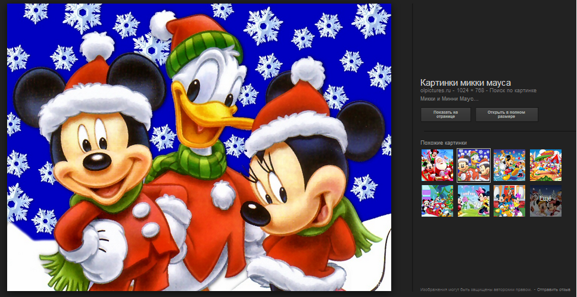Click the "Показать на странице" button
Image resolution: width=577 pixels, height=297 pixels.
point(445,114)
